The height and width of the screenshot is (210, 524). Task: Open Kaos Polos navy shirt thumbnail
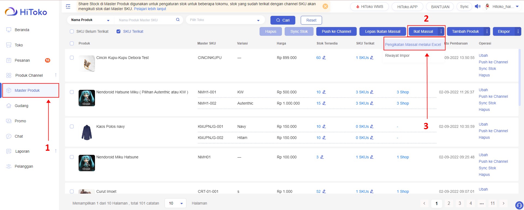click(87, 132)
